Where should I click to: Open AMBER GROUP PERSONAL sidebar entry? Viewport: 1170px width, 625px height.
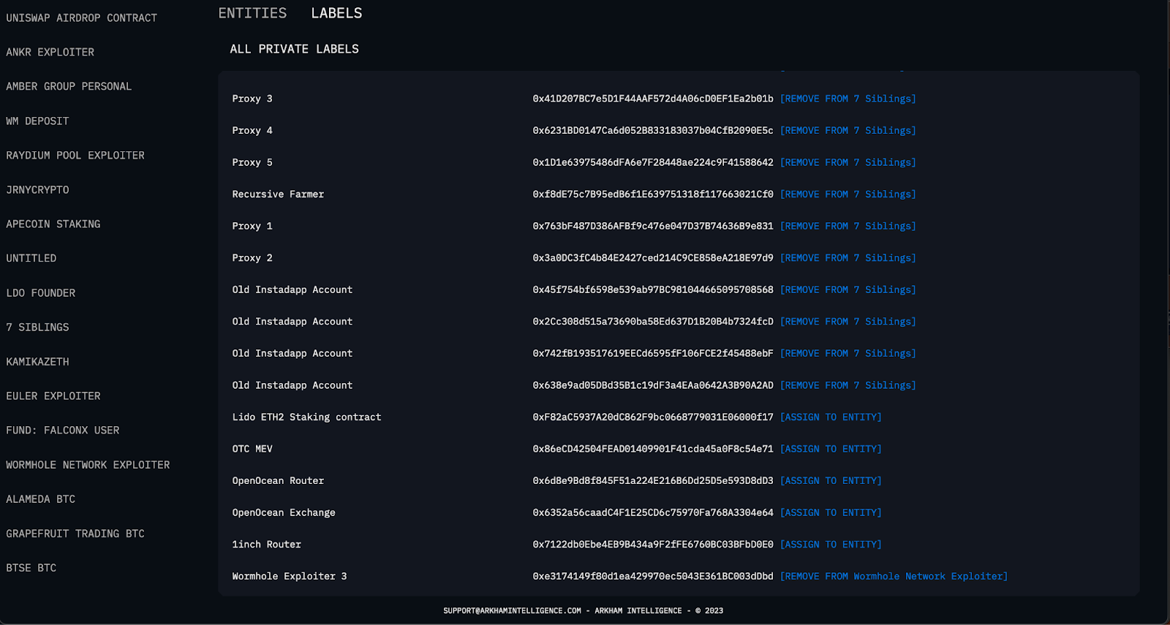[x=69, y=86]
